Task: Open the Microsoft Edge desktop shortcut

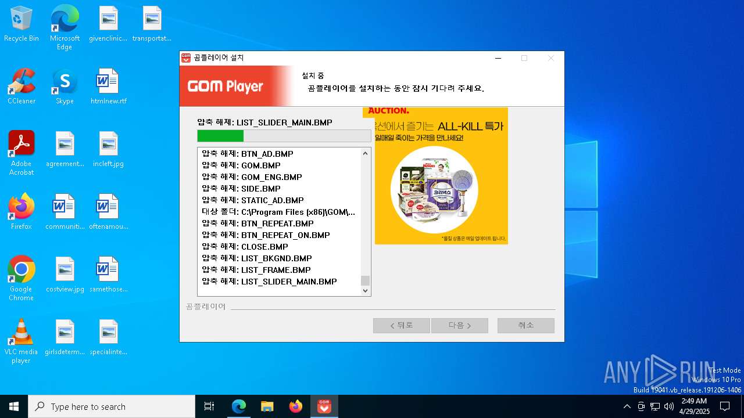Action: click(x=65, y=27)
